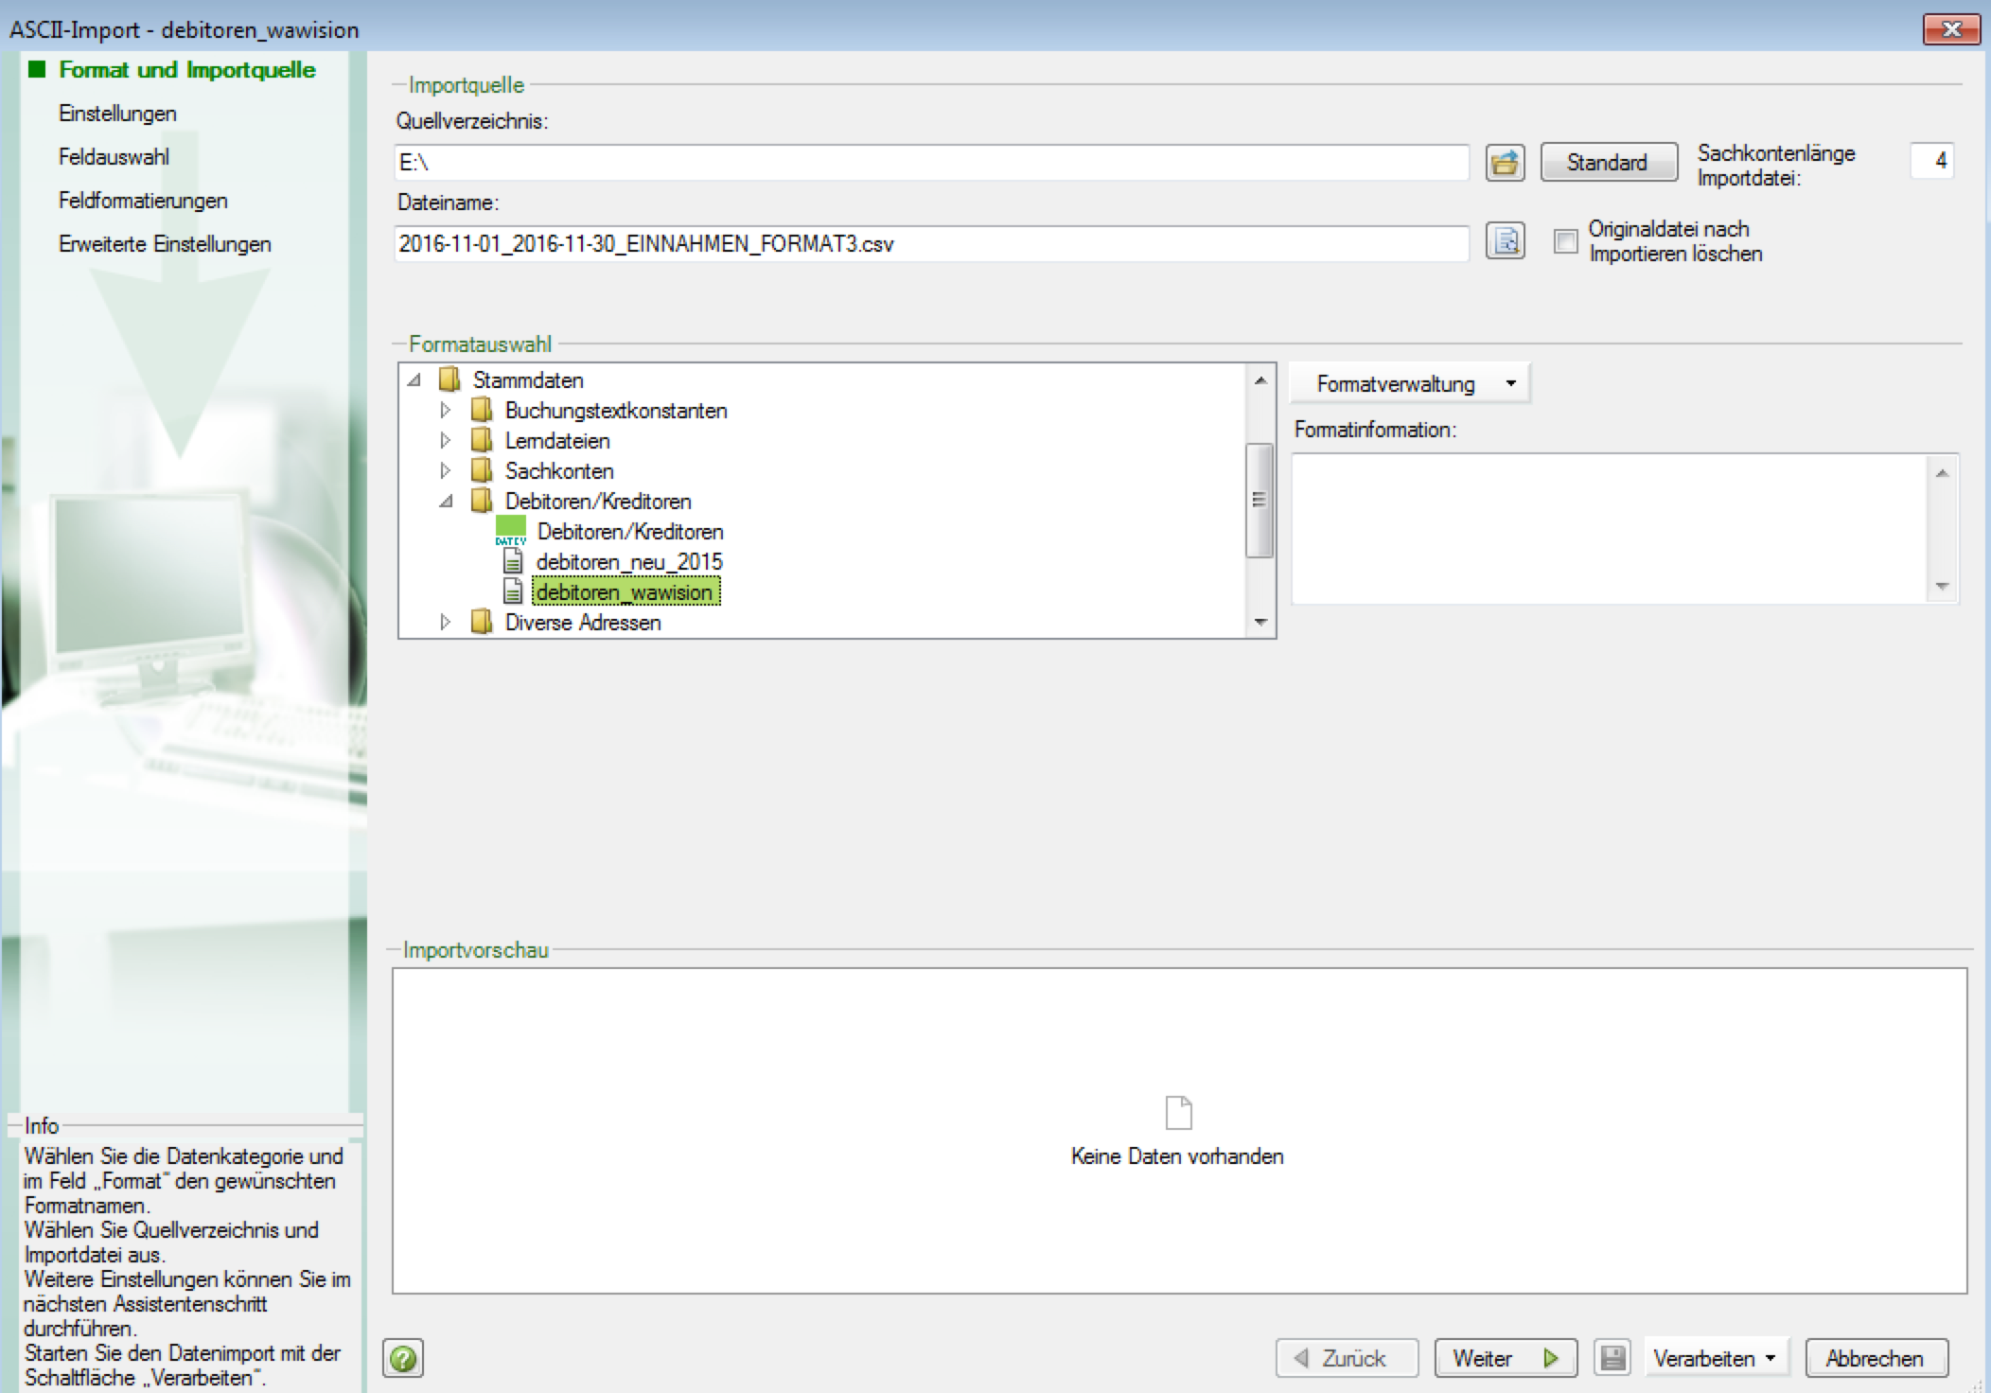Click the green help question mark icon
The image size is (1991, 1393).
[x=403, y=1359]
